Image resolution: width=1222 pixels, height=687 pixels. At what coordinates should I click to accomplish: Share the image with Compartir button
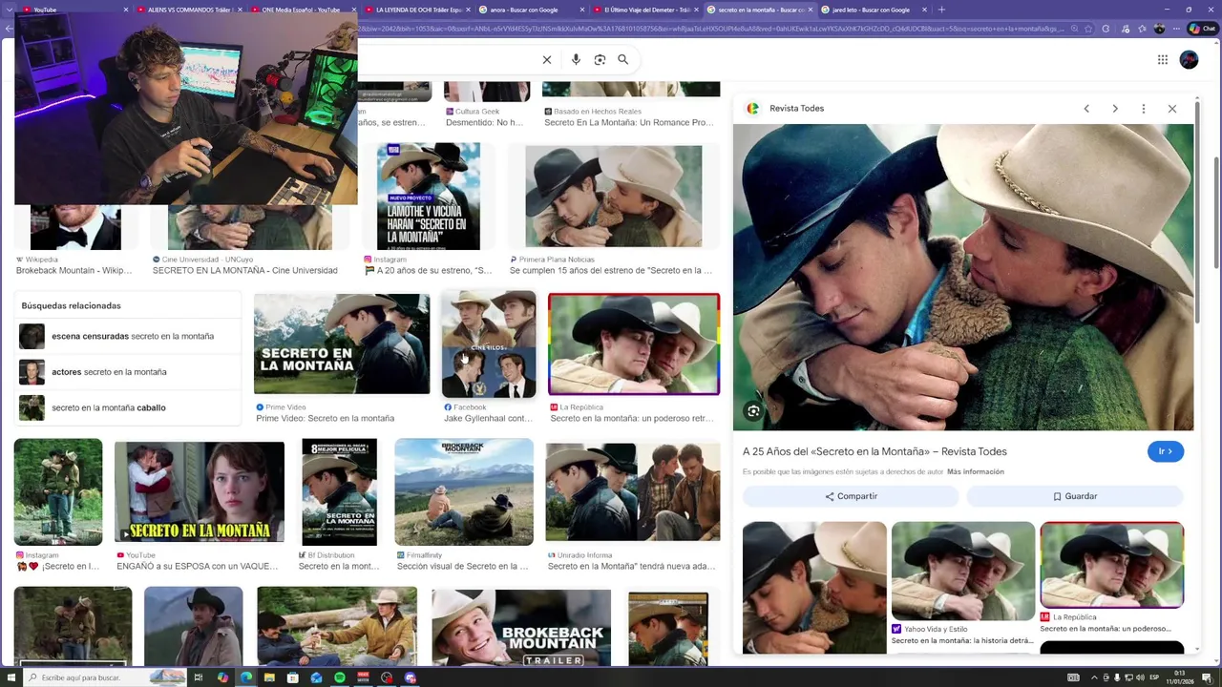(x=851, y=496)
